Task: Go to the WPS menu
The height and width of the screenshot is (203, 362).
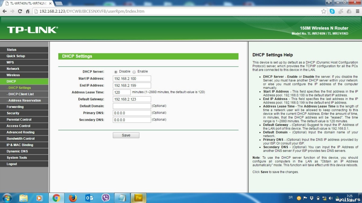Action: pyautogui.click(x=24, y=62)
